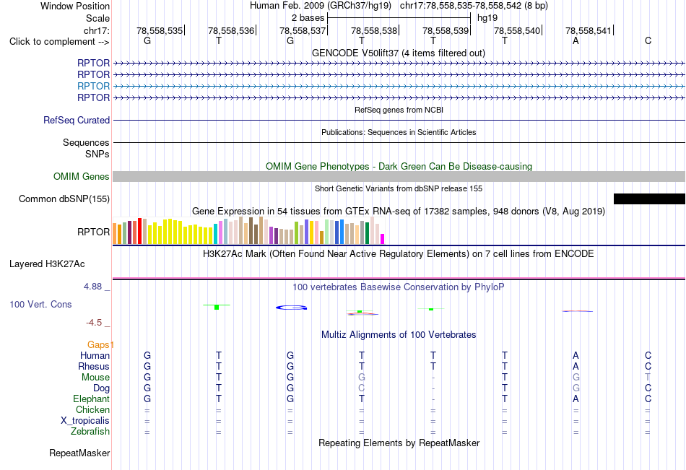
Task: Click the 100 Vert. Cons label
Action: click(x=40, y=304)
